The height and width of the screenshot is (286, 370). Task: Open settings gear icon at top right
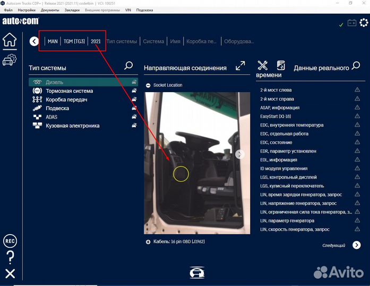[364, 23]
